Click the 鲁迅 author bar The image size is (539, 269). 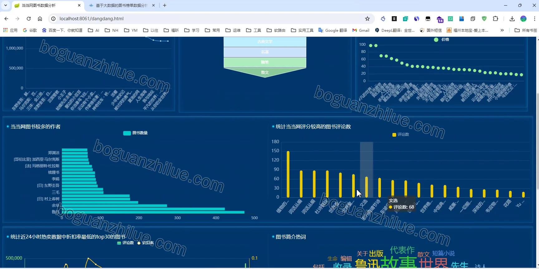pos(153,212)
